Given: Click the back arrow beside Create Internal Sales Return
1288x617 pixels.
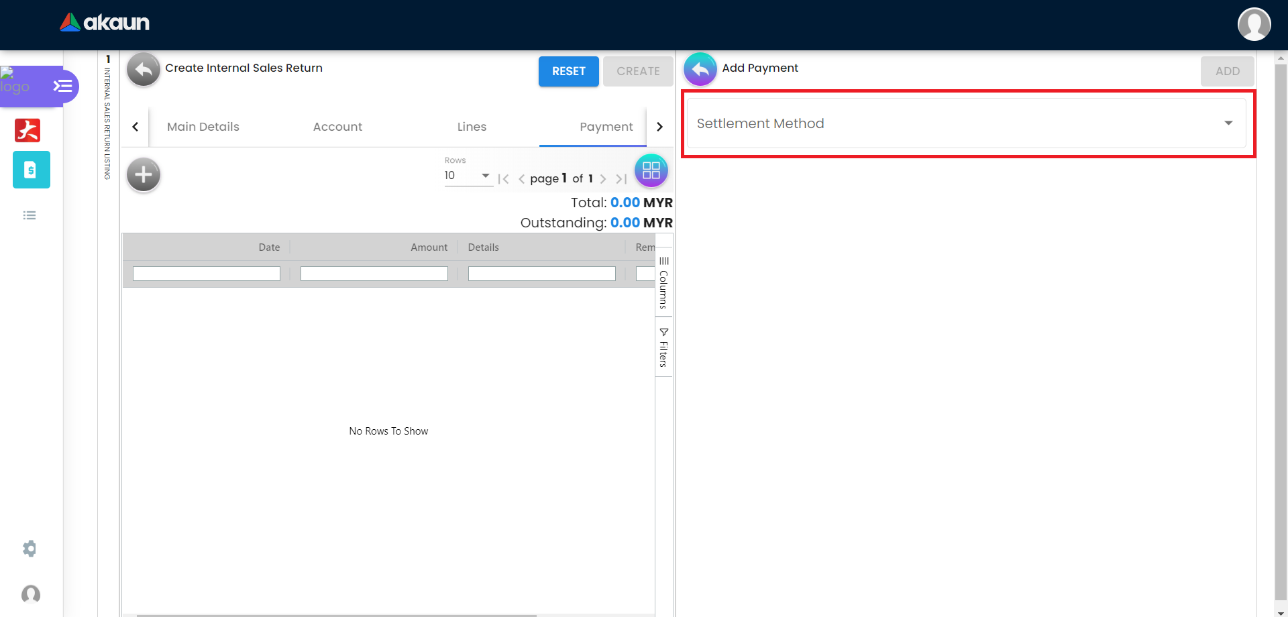Looking at the screenshot, I should click(143, 70).
